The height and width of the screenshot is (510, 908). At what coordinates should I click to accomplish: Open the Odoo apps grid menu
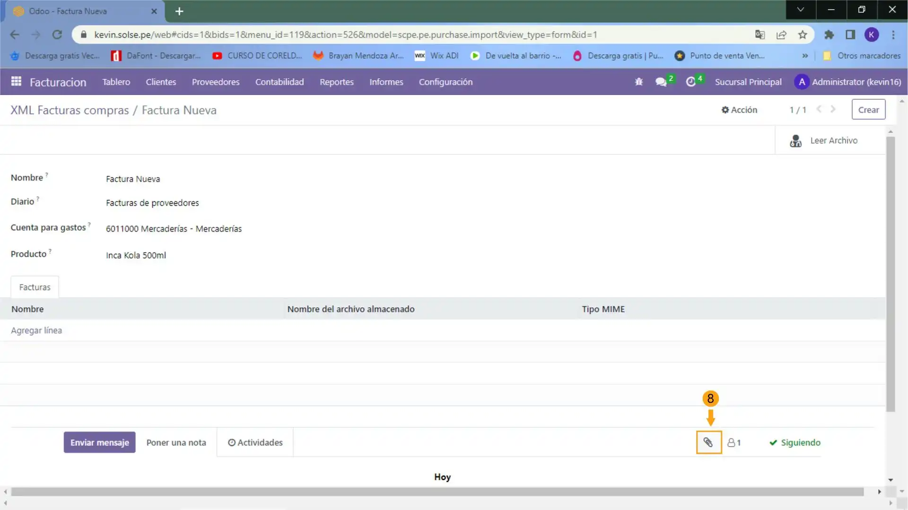pos(16,82)
